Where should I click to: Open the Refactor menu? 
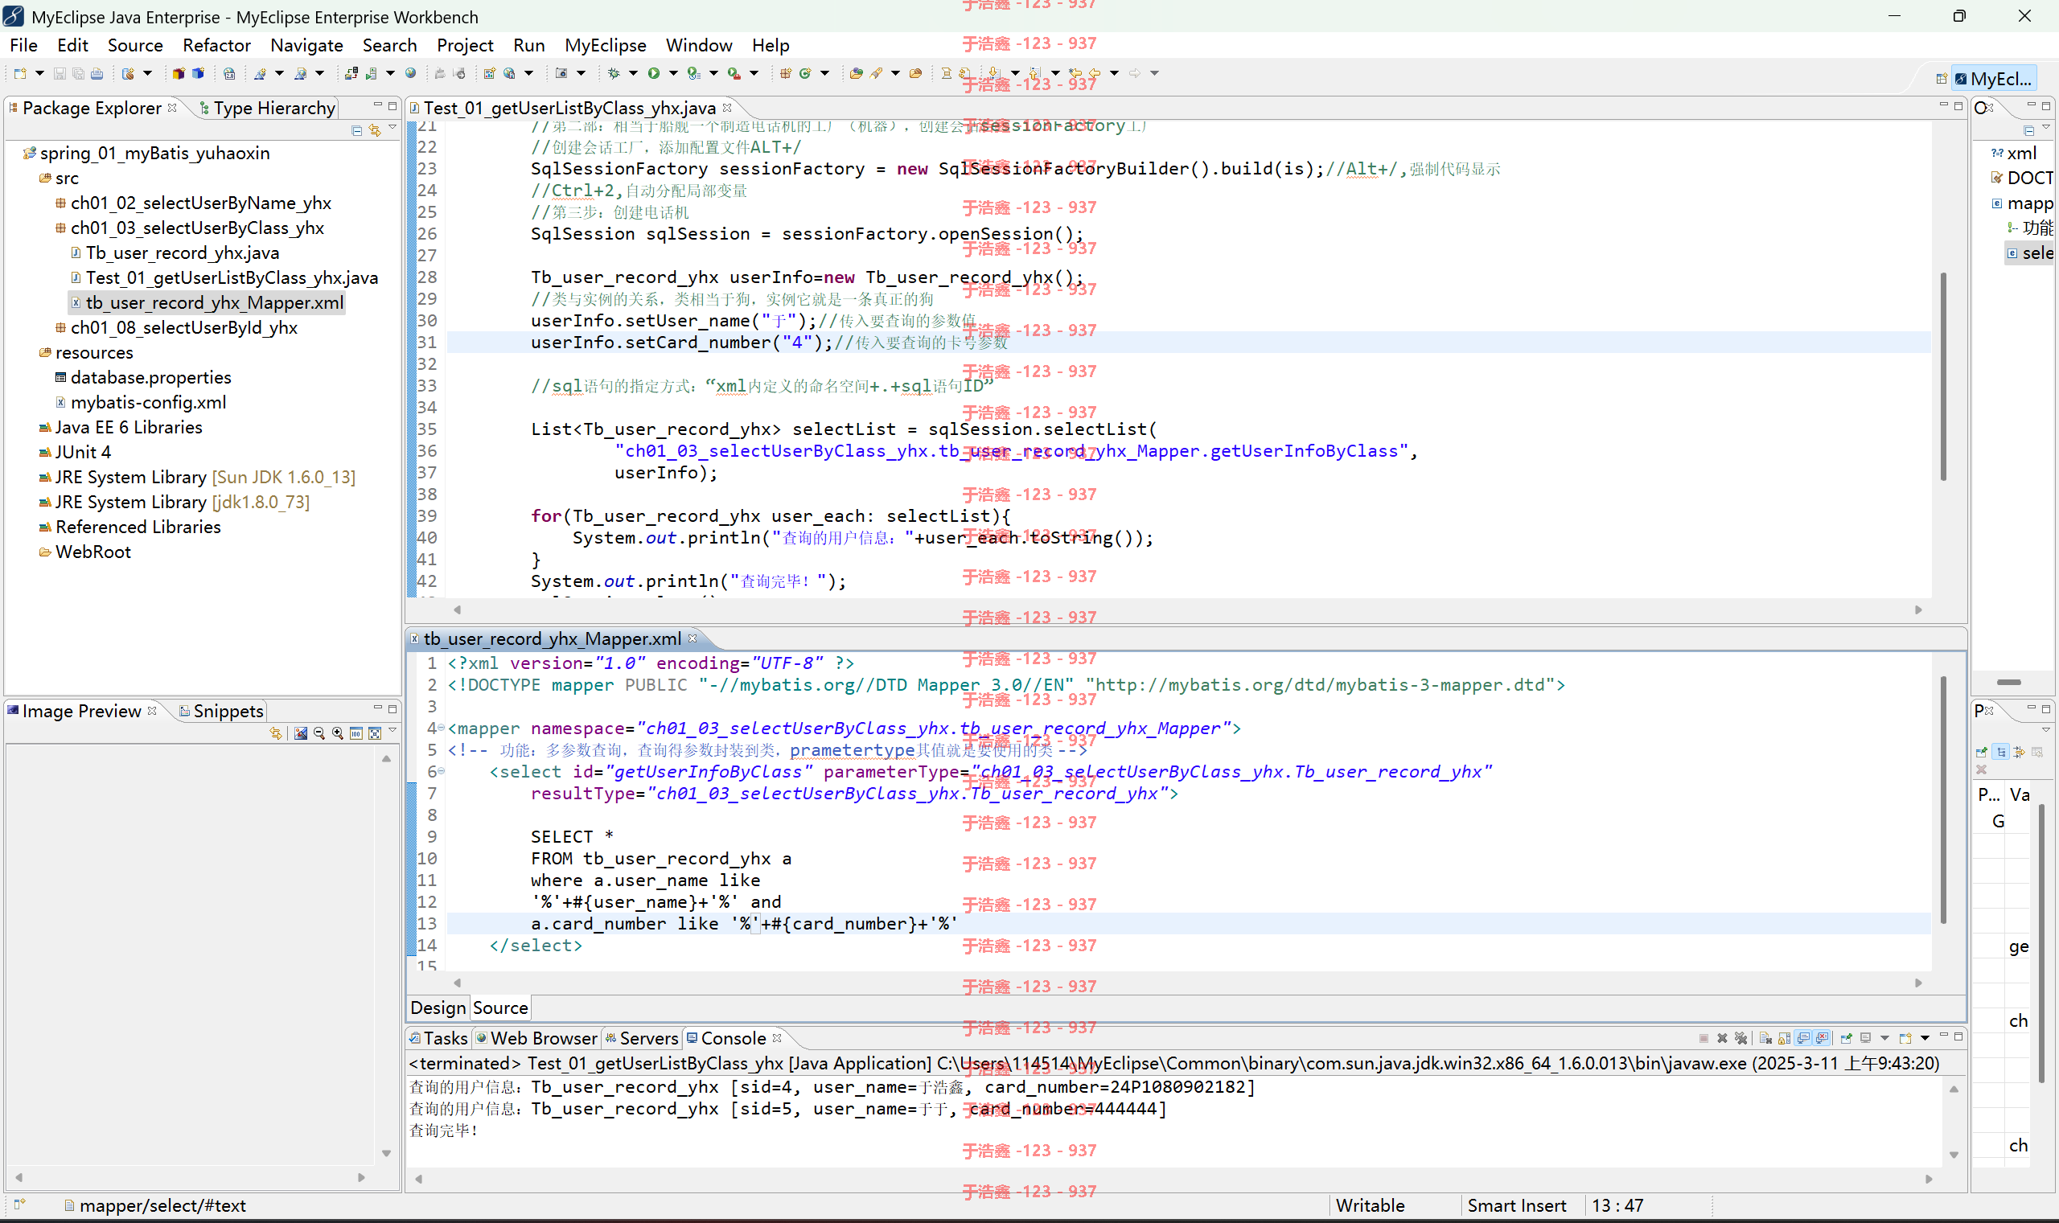[216, 45]
